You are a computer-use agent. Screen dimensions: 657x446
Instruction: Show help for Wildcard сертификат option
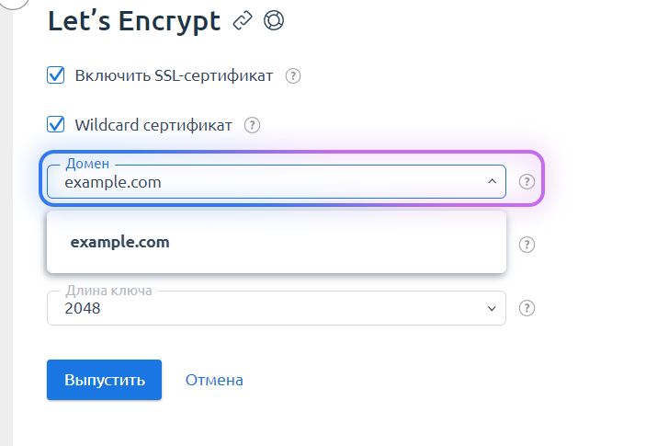tap(253, 125)
